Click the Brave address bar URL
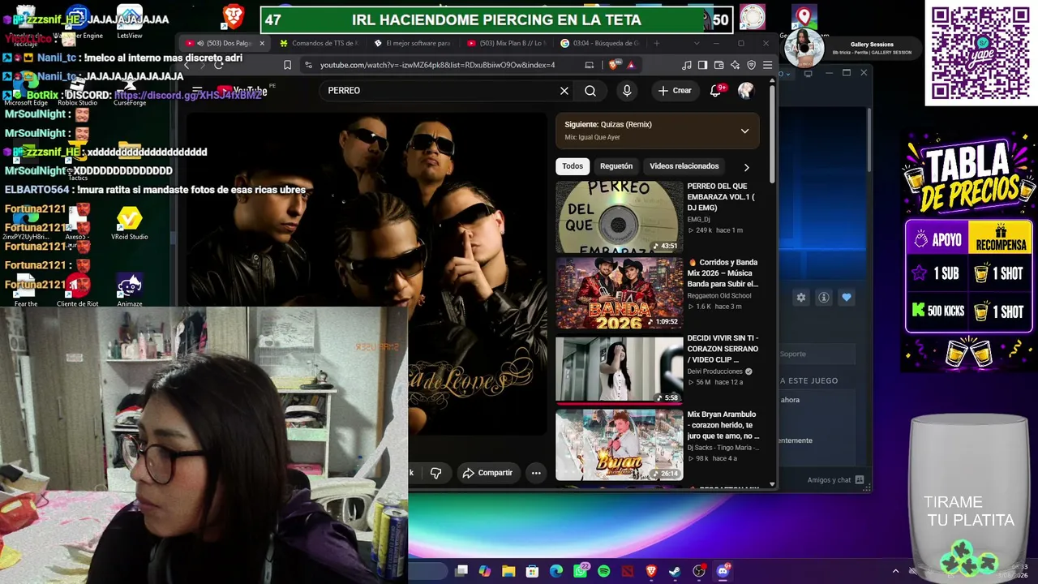 click(x=438, y=65)
